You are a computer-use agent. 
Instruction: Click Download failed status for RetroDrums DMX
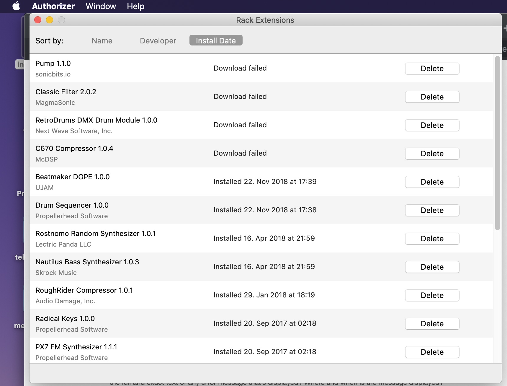click(x=240, y=125)
